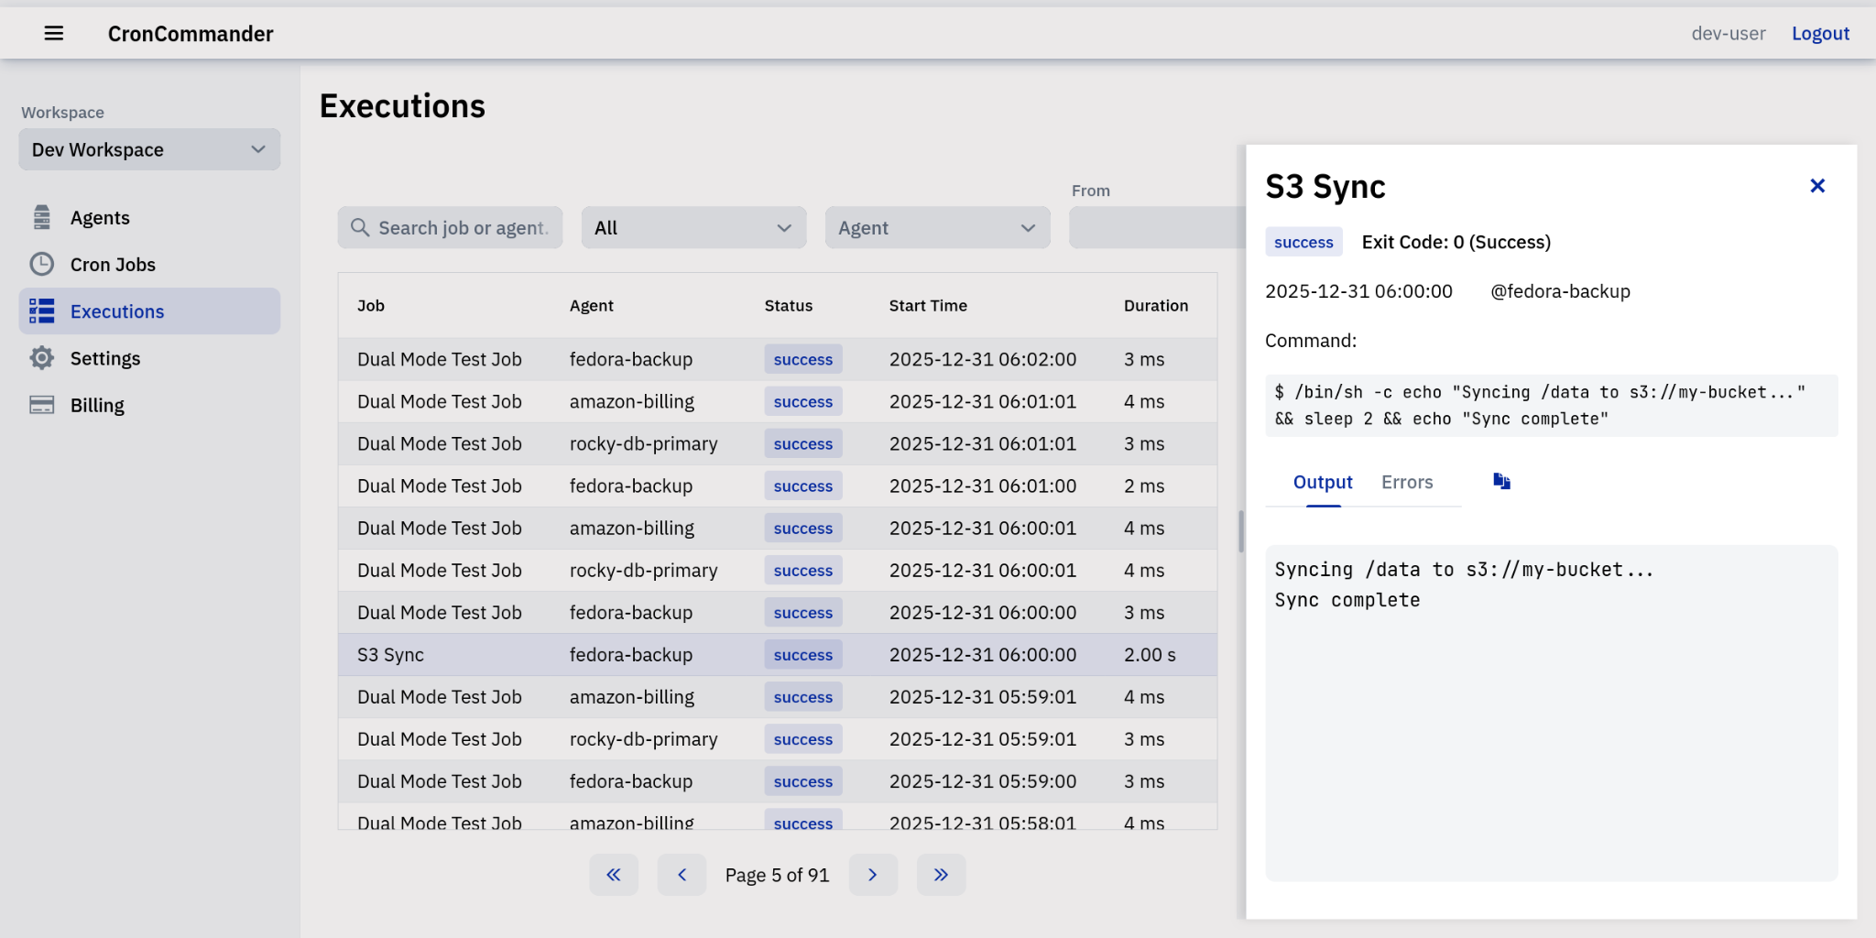Copy output using the copy icon
Viewport: 1876px width, 938px height.
click(1501, 482)
